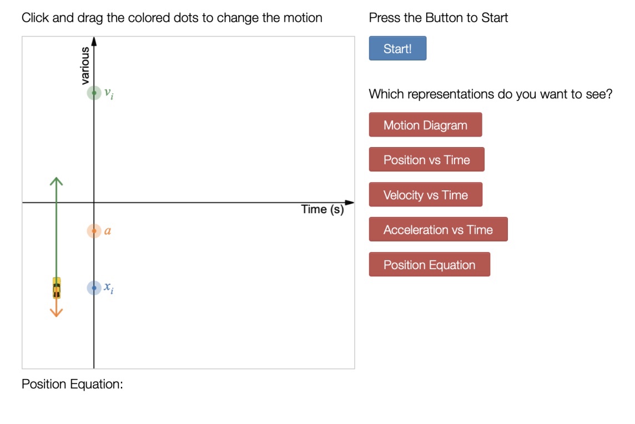Click the orange acceleration dot

coord(94,230)
